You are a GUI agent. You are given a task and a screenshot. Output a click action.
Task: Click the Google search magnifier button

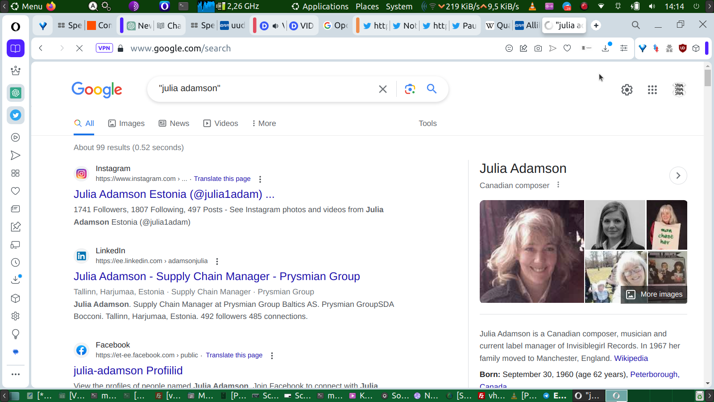(x=432, y=89)
